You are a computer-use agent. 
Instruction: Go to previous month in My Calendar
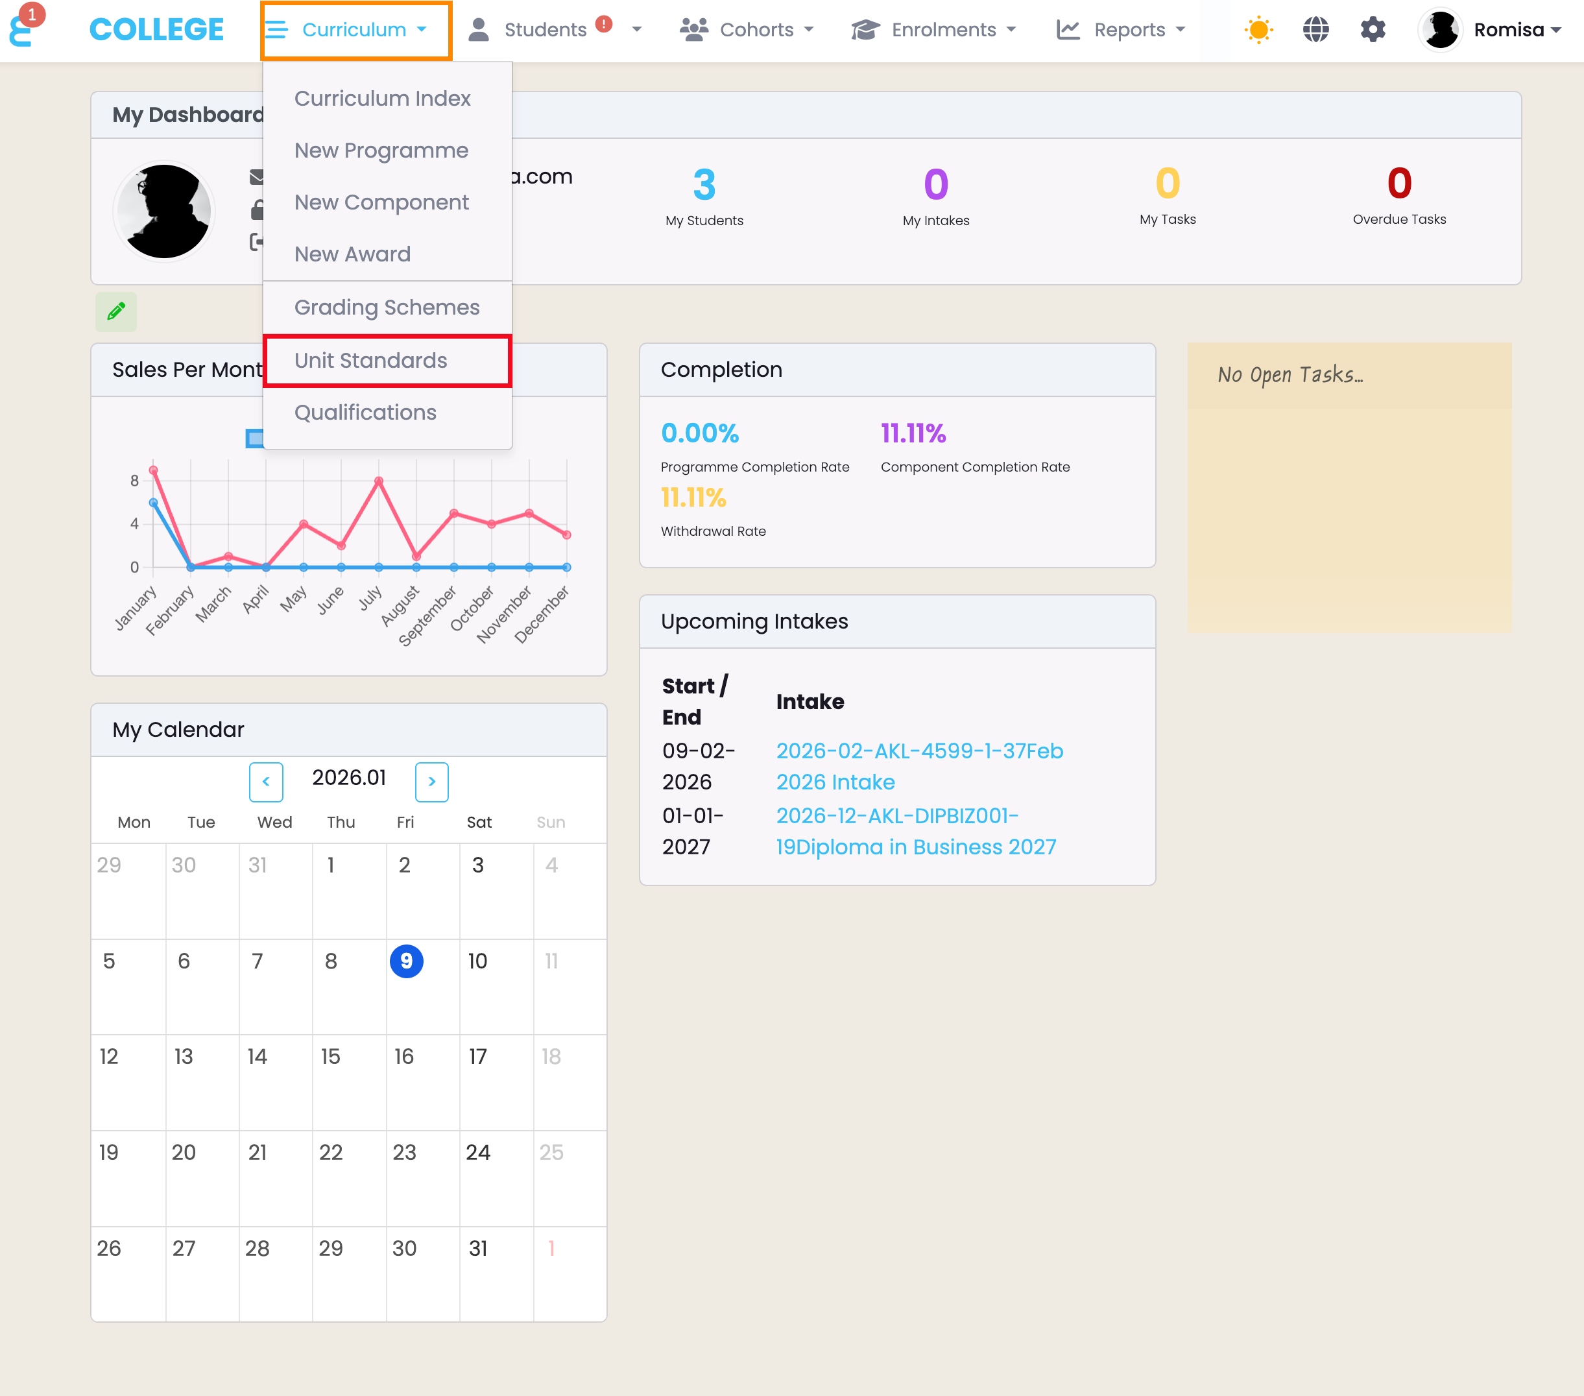pyautogui.click(x=266, y=781)
